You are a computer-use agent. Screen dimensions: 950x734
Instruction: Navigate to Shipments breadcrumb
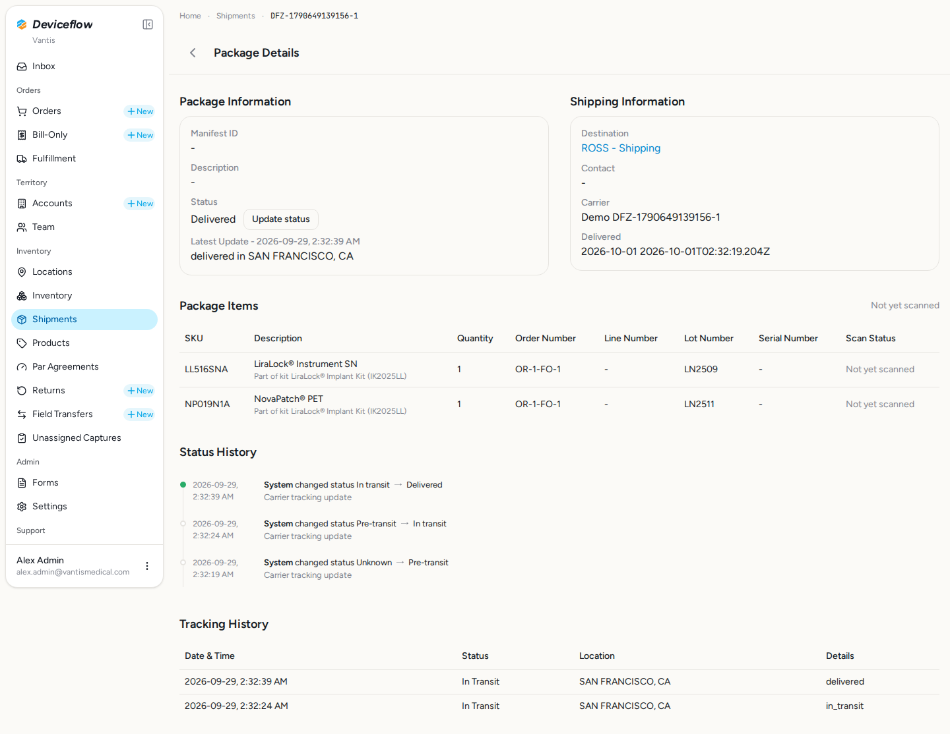tap(236, 16)
